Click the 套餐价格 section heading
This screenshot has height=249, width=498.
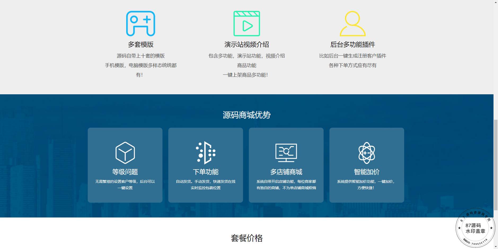coord(246,238)
